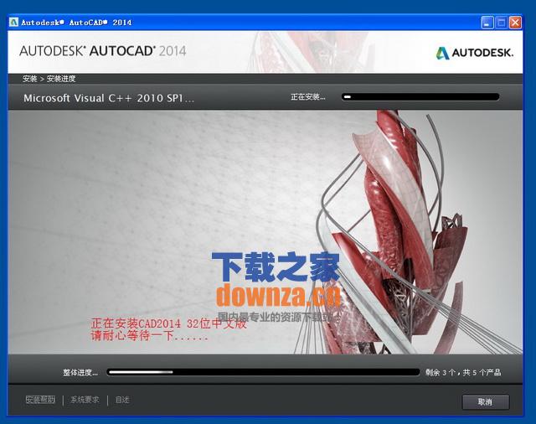Screen dimensions: 536x424
Task: Click the 正在安装 component progress bar
Action: (420, 96)
